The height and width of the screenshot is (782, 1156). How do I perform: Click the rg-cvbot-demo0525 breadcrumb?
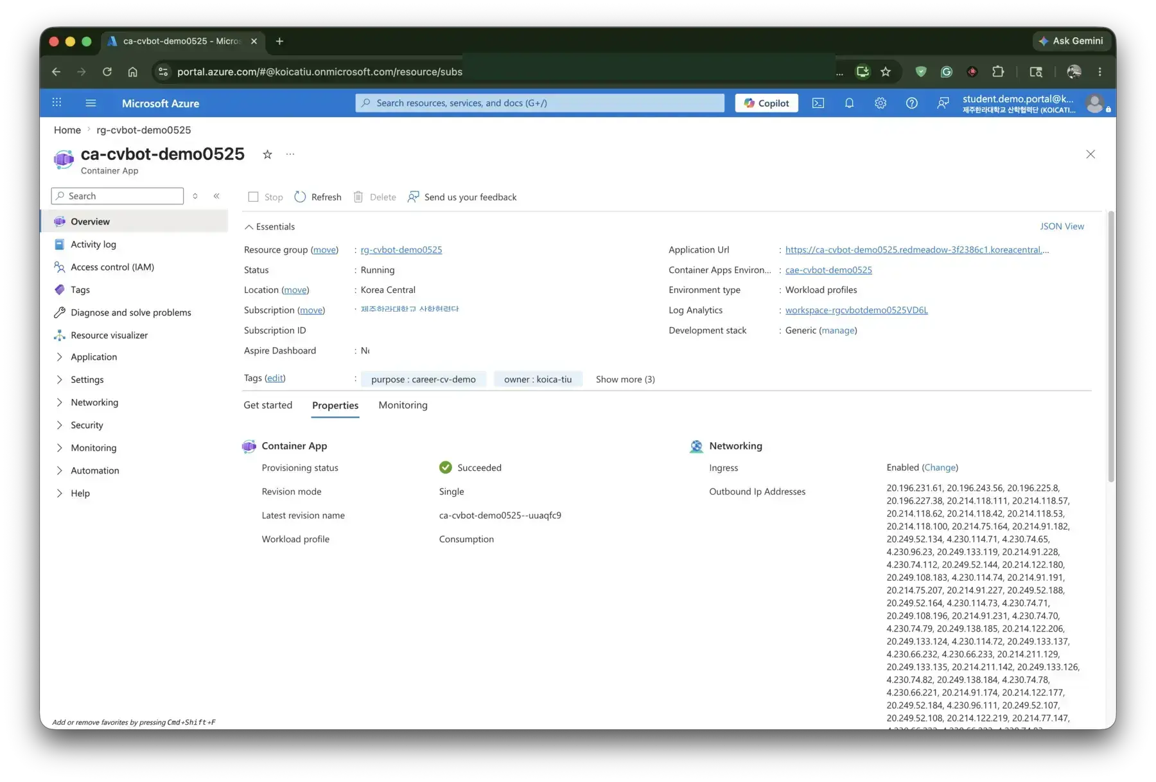coord(143,130)
